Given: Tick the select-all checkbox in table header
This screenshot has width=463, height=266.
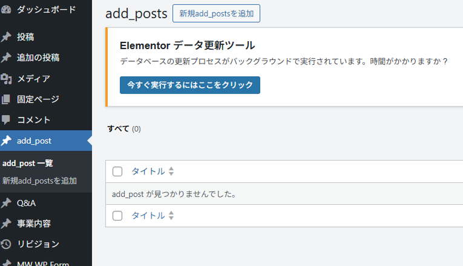Looking at the screenshot, I should [x=117, y=171].
